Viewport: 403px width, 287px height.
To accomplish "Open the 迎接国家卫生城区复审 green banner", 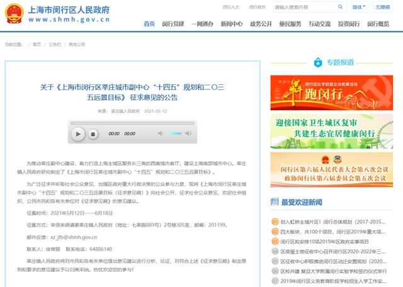I will [x=332, y=132].
